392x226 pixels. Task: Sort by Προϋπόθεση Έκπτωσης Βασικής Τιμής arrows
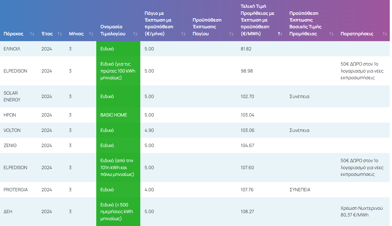point(331,34)
